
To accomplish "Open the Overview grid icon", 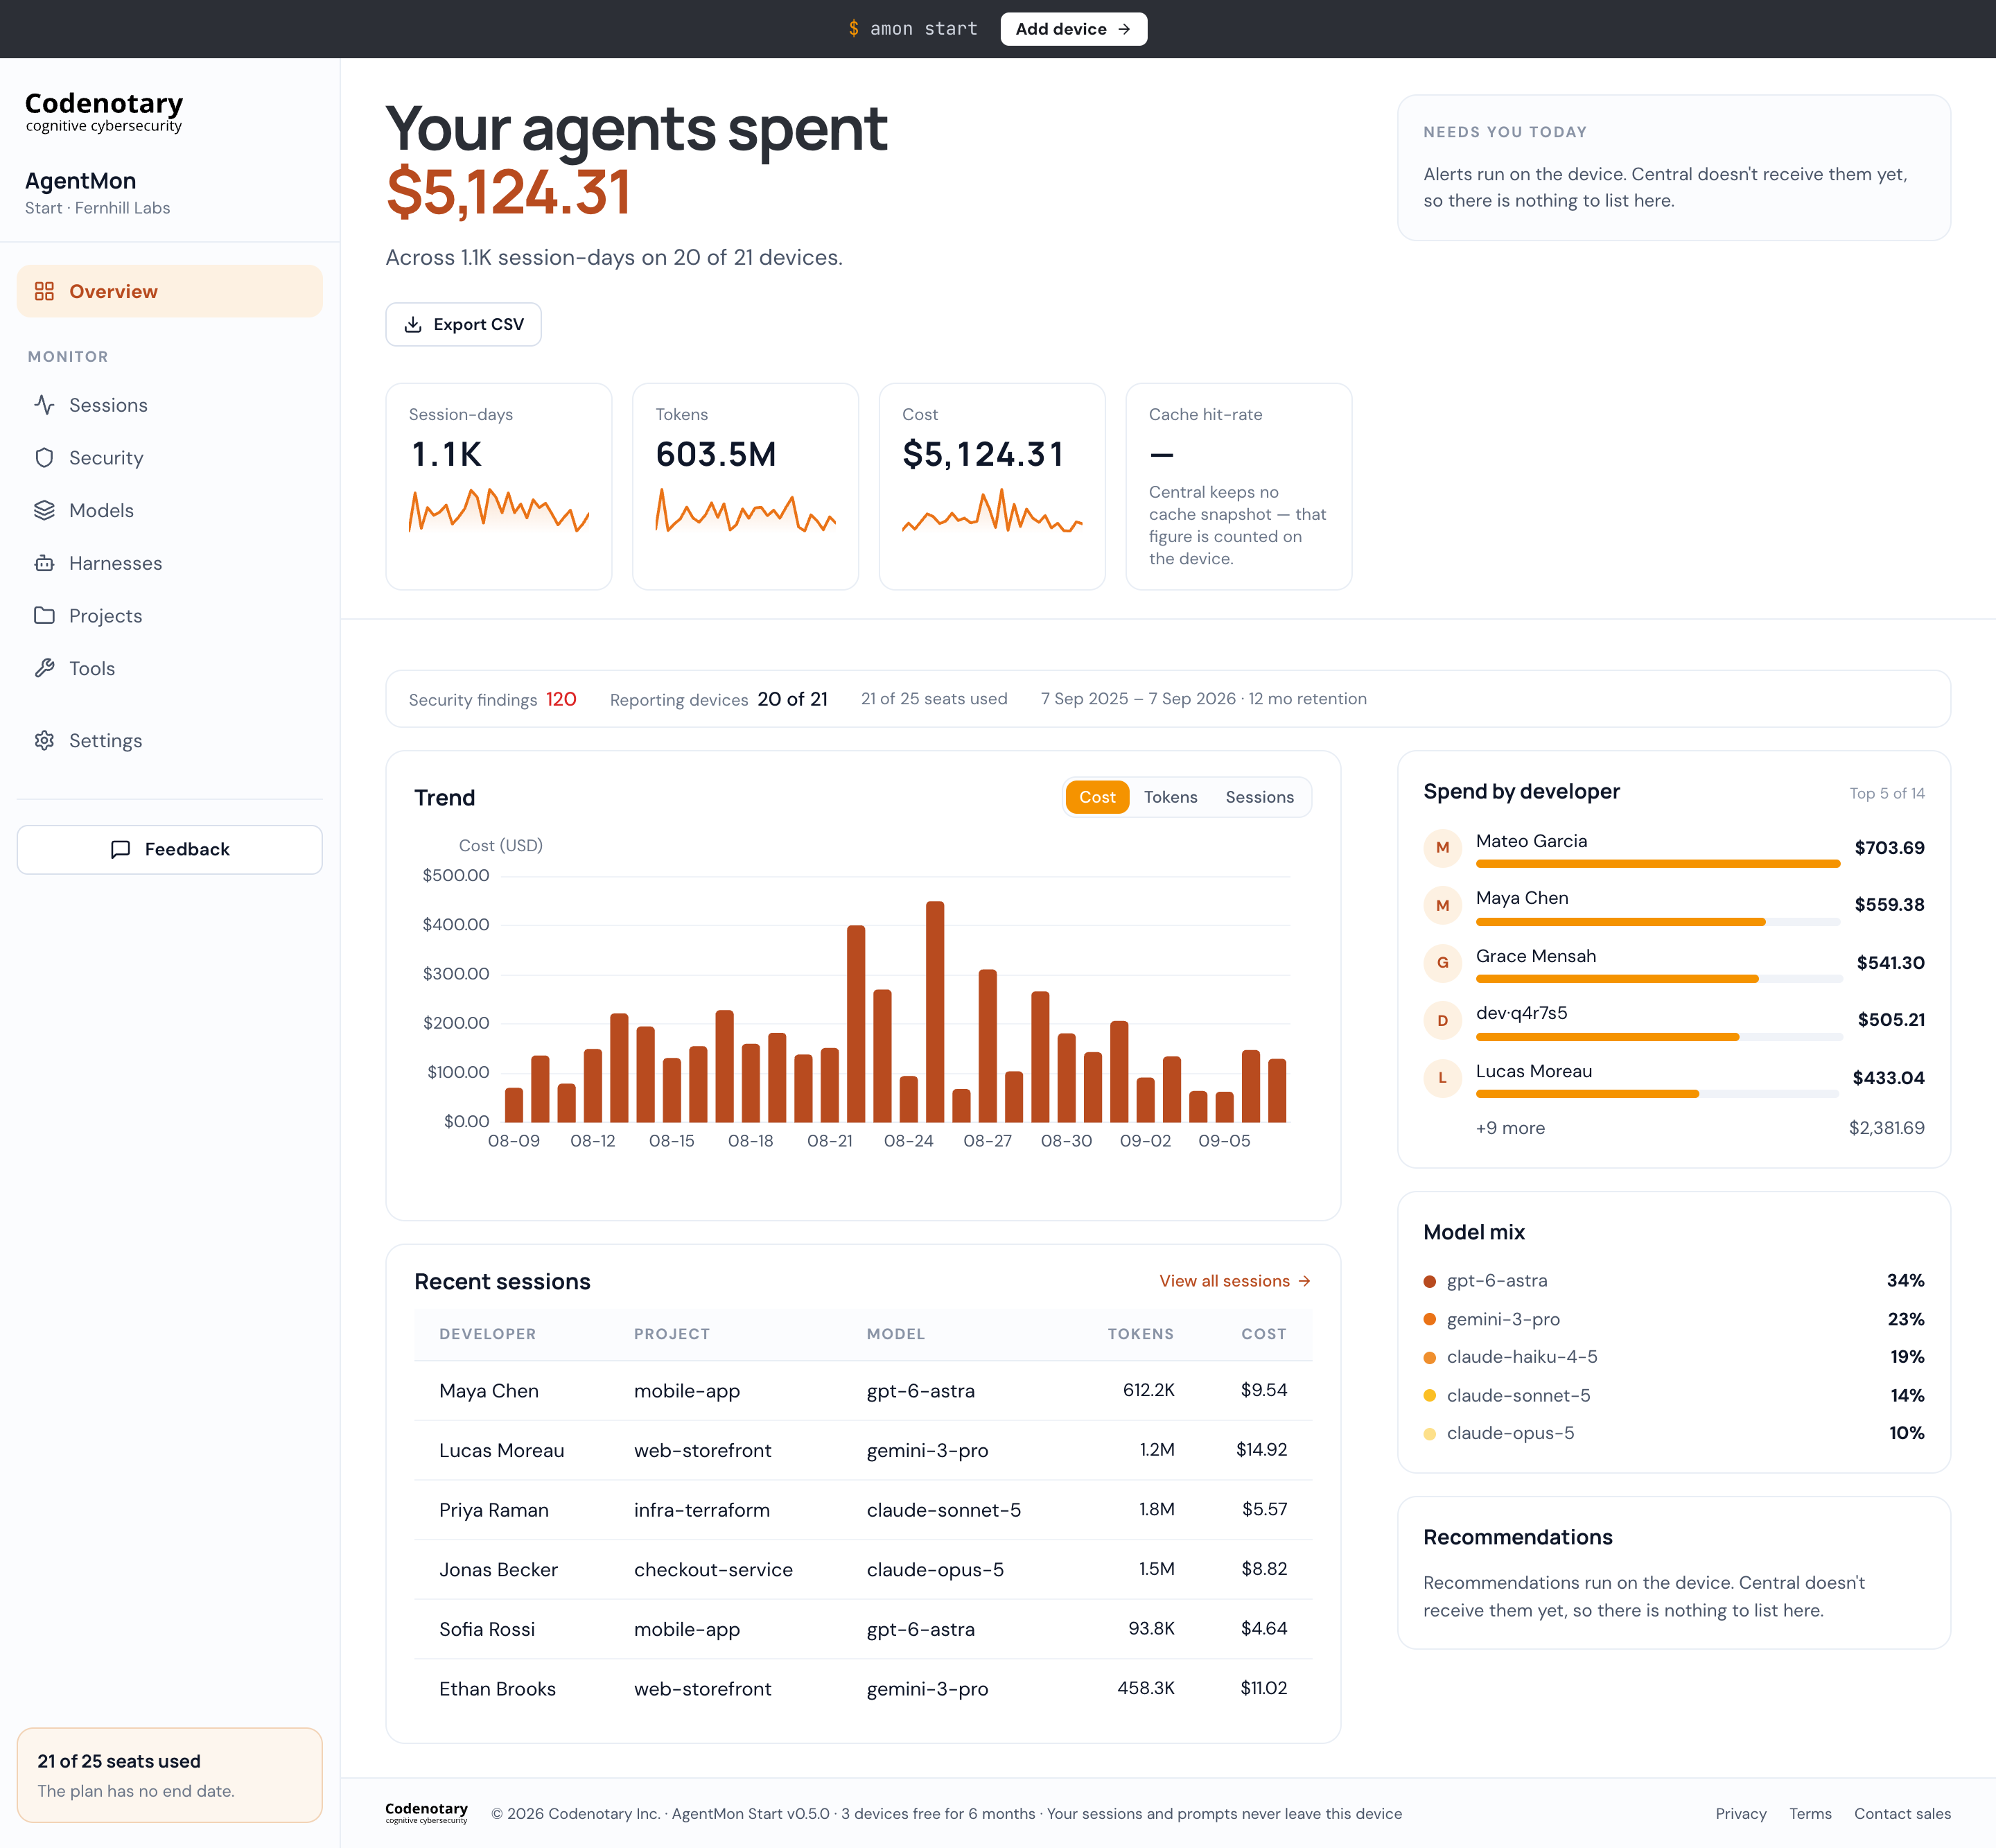I will tap(44, 291).
